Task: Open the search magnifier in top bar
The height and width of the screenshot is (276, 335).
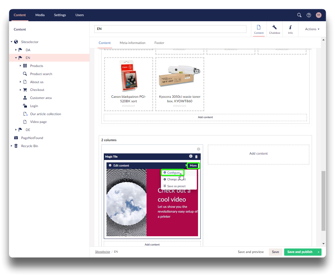Action: (x=299, y=15)
